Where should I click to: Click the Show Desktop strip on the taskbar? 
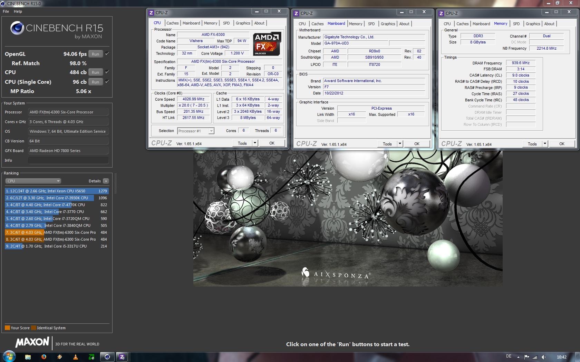(x=578, y=357)
